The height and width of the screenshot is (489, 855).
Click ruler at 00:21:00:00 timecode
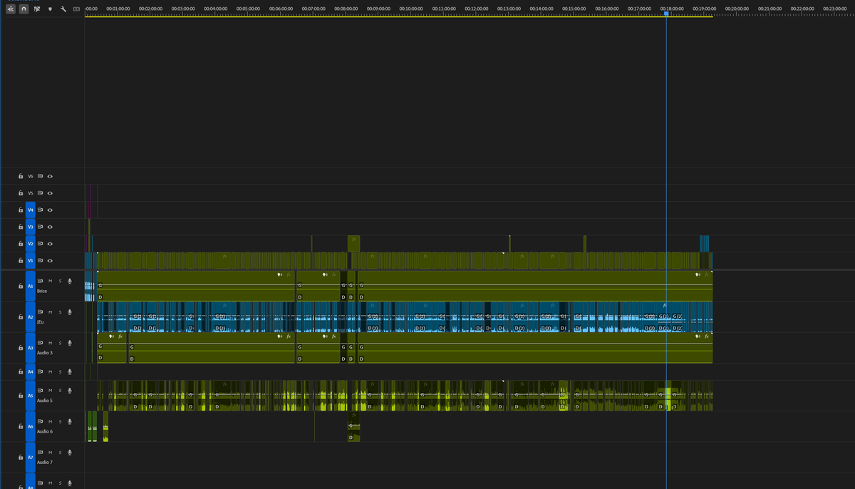(769, 9)
